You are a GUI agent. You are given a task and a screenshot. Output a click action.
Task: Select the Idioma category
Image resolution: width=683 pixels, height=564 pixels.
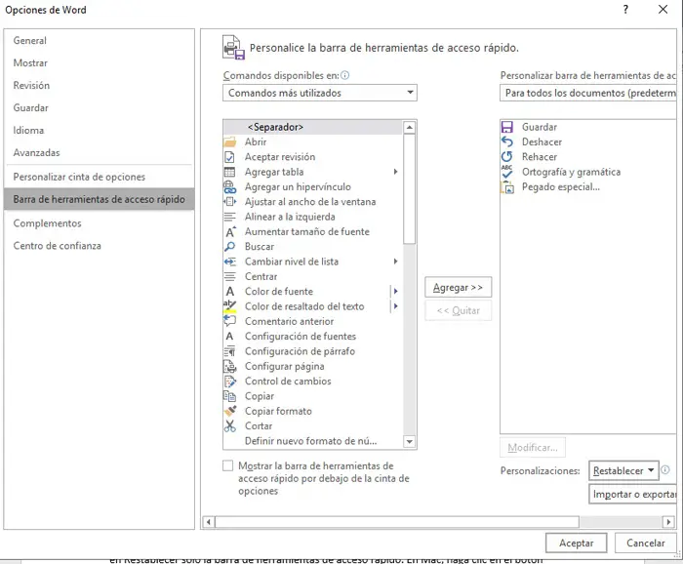pos(100,130)
